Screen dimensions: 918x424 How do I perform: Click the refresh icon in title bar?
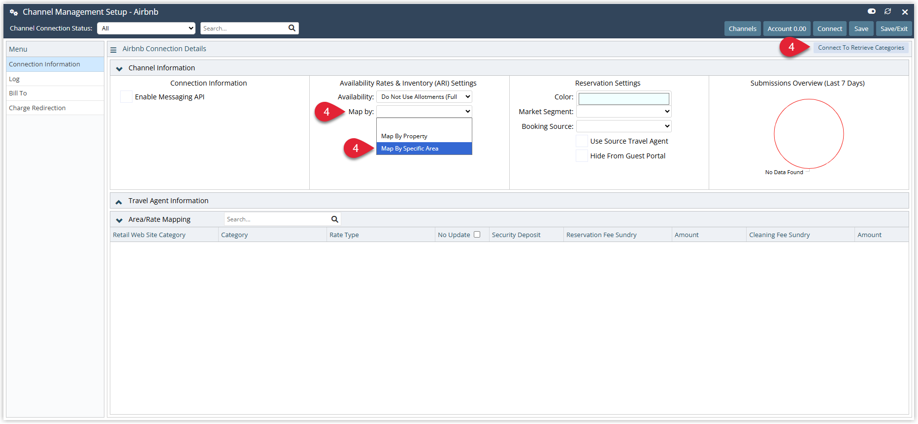point(887,11)
